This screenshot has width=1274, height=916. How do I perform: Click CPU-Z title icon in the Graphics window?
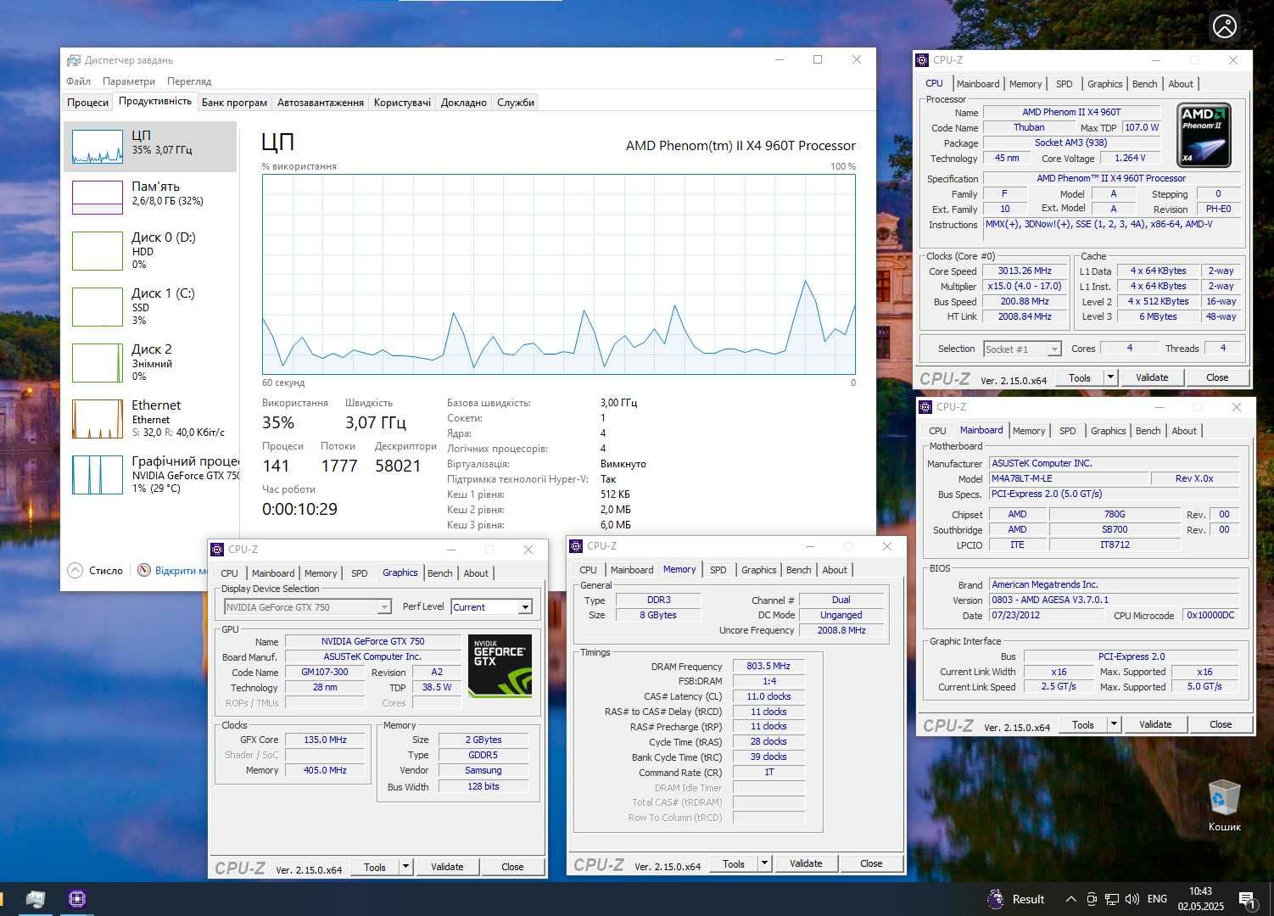click(x=217, y=550)
